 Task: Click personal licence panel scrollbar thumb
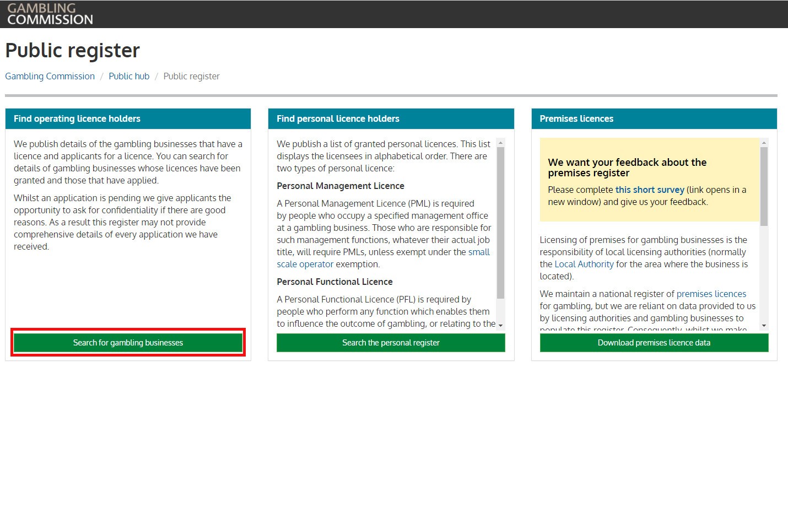(x=500, y=220)
